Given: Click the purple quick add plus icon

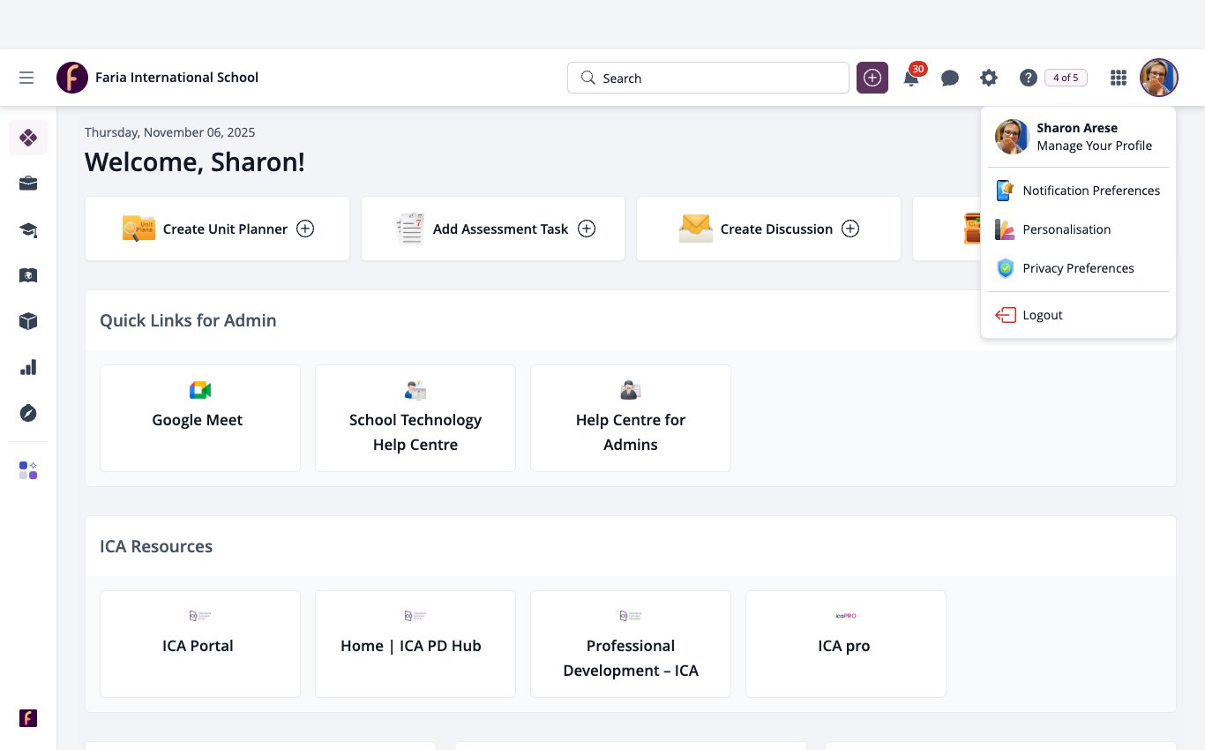Looking at the screenshot, I should pyautogui.click(x=872, y=78).
